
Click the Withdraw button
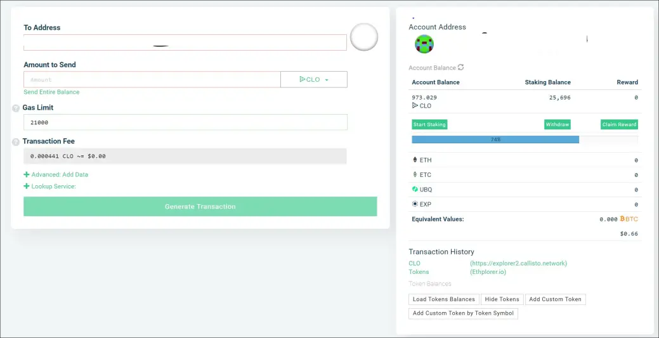point(558,124)
